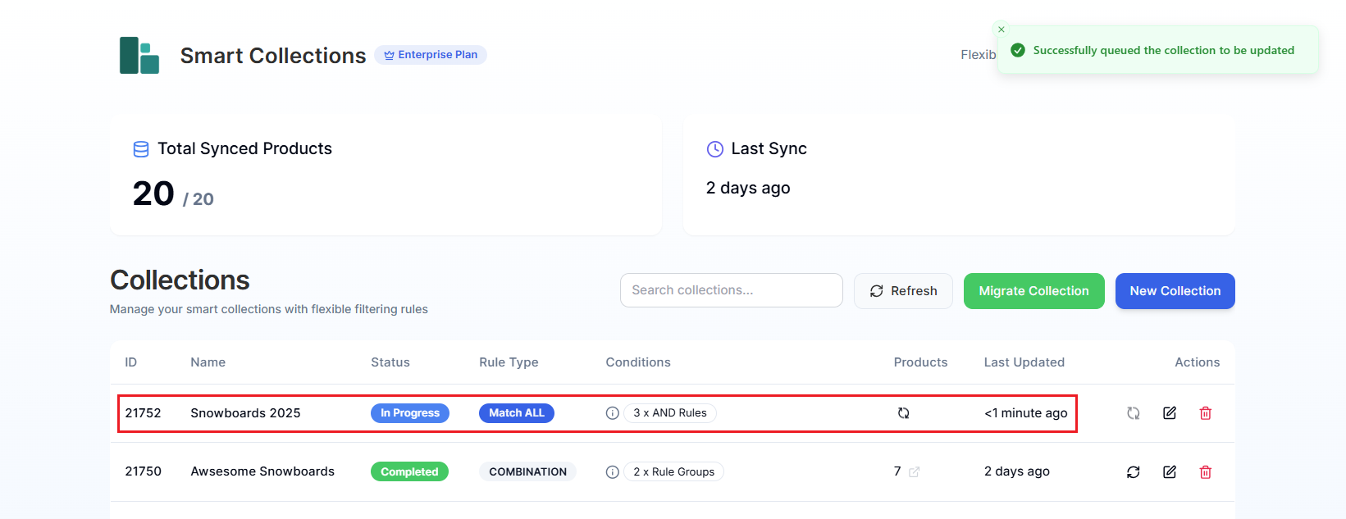Expand the 3 x AND Rules conditions

(669, 413)
